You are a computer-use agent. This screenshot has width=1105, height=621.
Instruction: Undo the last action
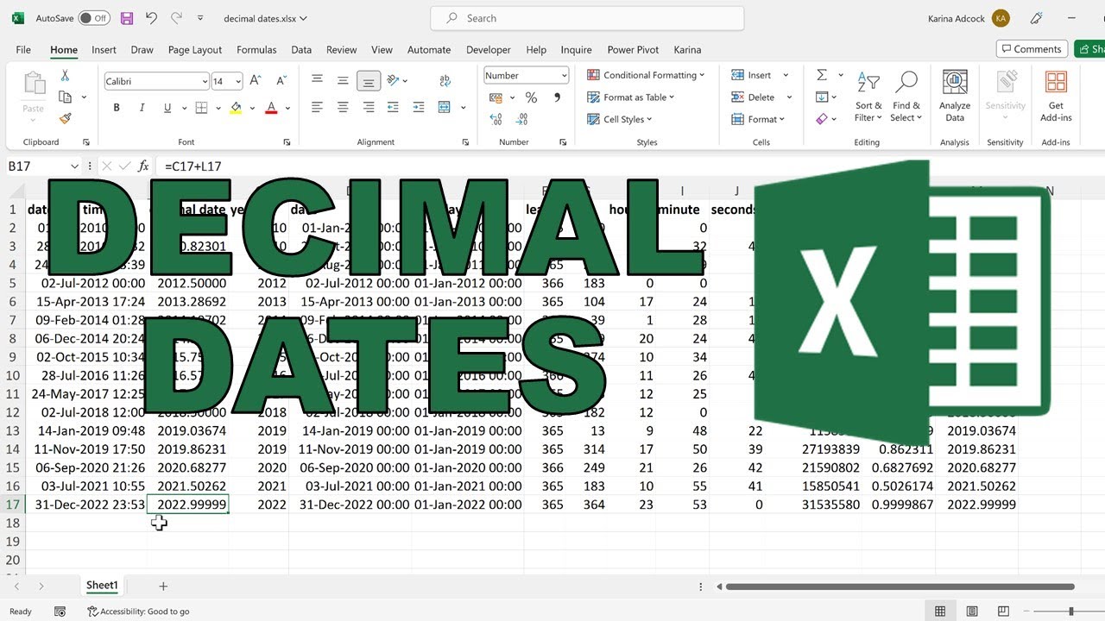click(x=152, y=18)
